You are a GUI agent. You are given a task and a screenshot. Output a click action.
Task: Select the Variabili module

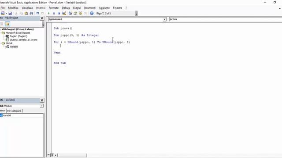tap(14, 47)
